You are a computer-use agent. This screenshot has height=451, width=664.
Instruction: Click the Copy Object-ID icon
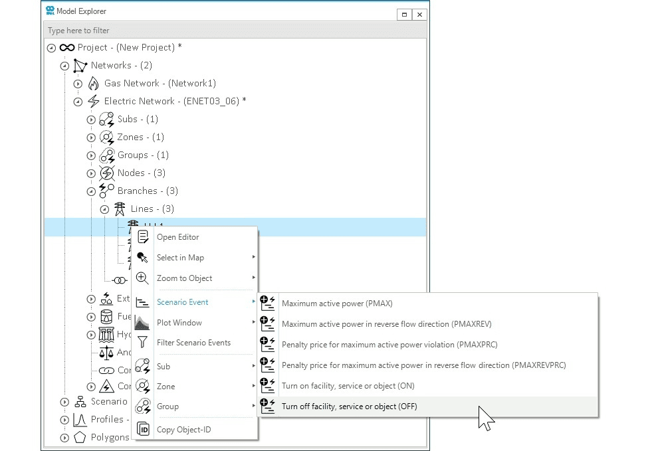(143, 429)
